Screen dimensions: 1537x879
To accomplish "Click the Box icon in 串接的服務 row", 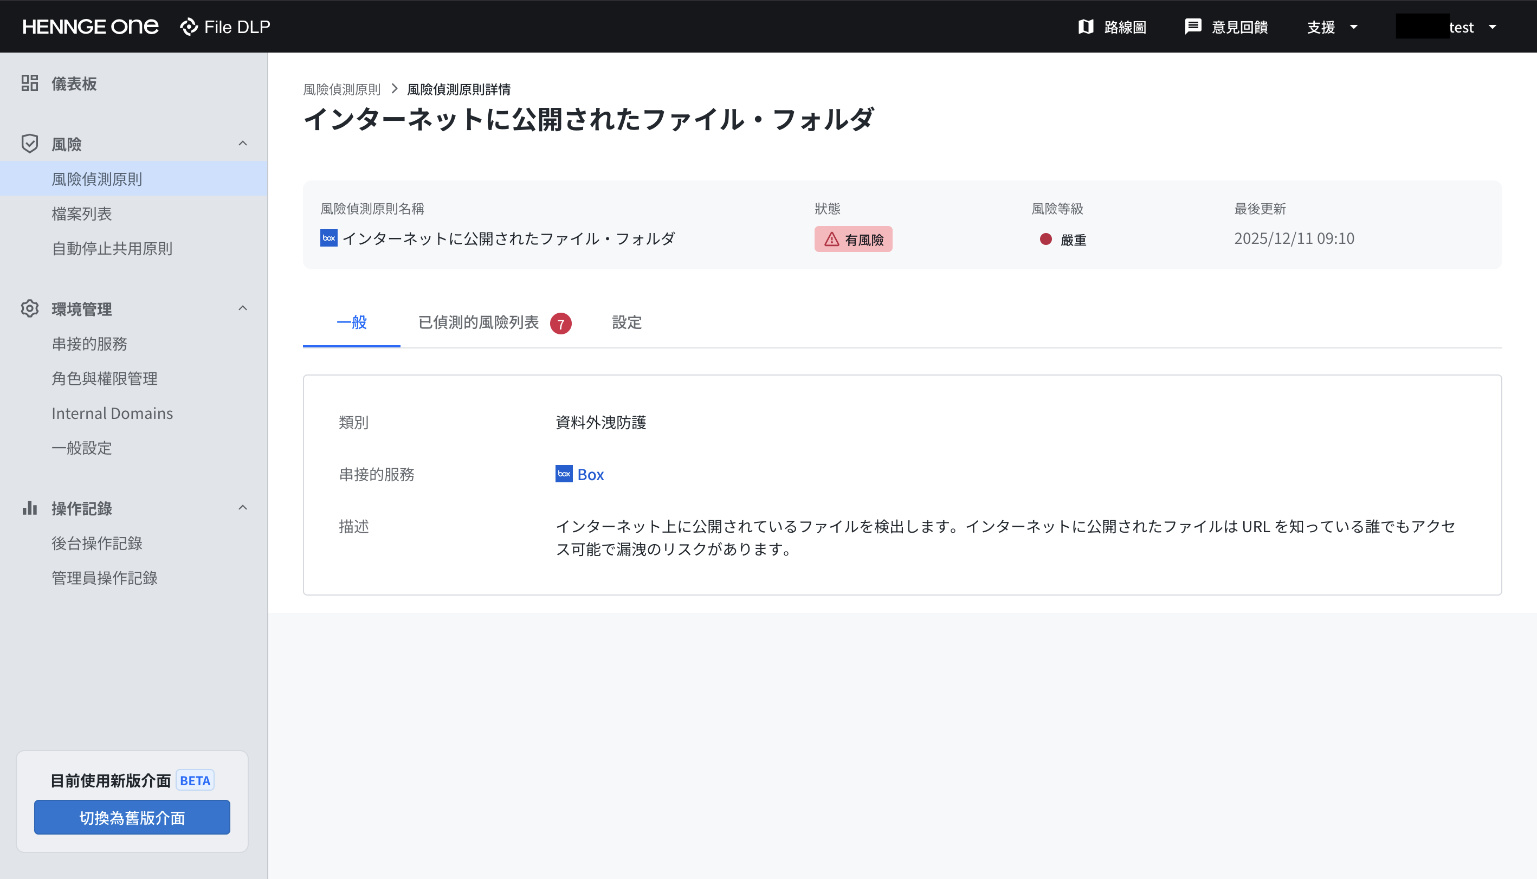I will tap(564, 474).
